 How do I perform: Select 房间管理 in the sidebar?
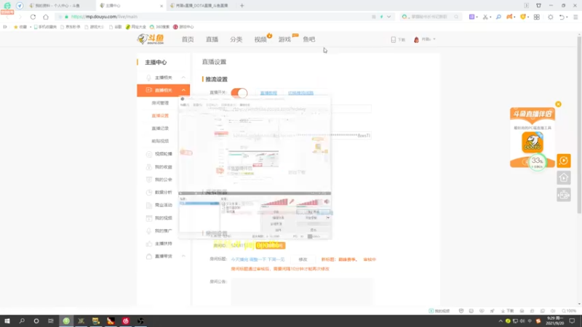(x=160, y=103)
